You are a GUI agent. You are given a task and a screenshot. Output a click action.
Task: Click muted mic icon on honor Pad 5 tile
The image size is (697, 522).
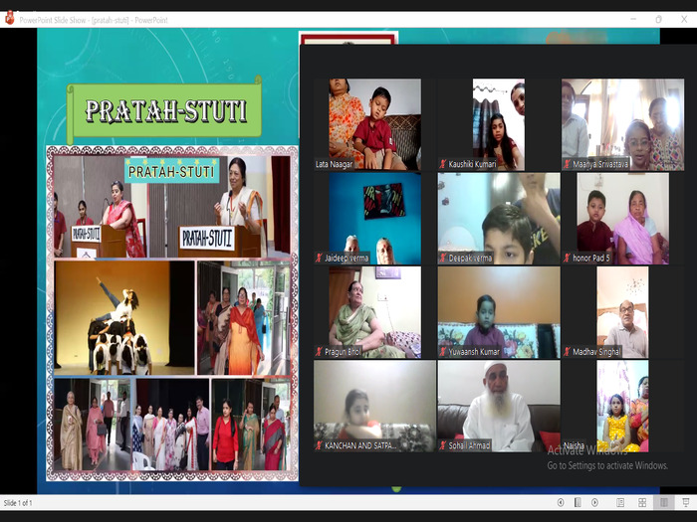[567, 258]
